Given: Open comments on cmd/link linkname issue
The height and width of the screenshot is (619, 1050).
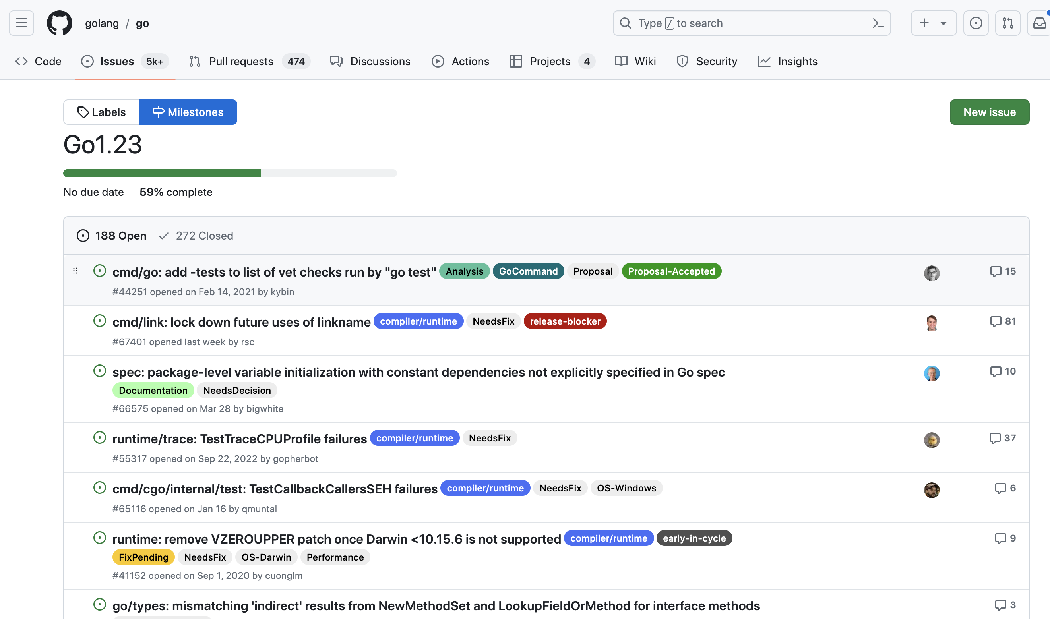Looking at the screenshot, I should (1003, 321).
